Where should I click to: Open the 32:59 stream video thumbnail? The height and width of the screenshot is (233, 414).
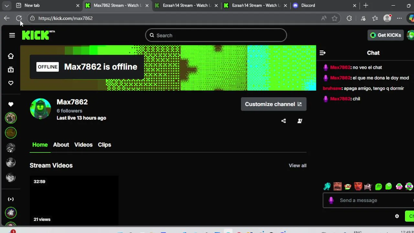point(74,201)
